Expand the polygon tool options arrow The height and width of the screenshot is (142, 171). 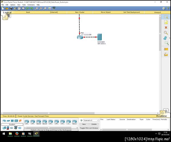[170, 38]
